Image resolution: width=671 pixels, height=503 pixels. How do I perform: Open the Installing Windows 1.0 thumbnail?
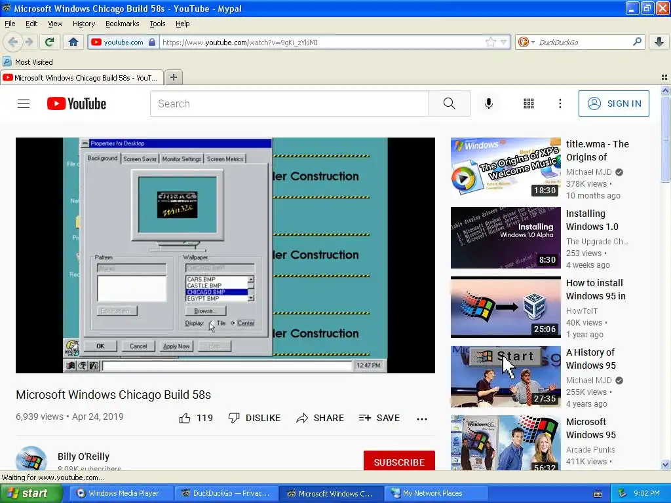coord(505,238)
